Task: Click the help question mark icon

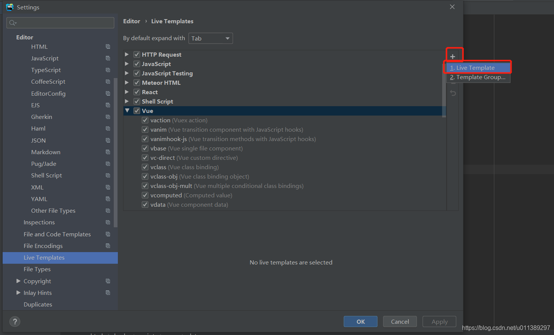Action: [x=15, y=321]
